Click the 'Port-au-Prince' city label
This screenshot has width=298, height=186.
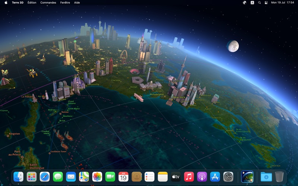pos(15,153)
